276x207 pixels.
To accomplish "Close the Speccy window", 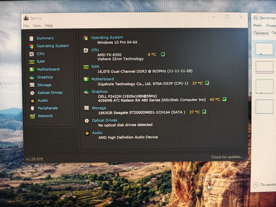I will point(241,17).
